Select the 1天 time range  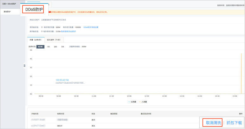48,47
